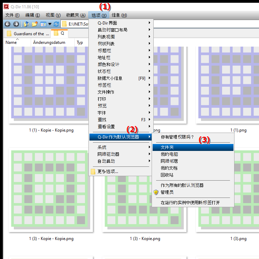The height and width of the screenshot is (259, 259).
Task: Sort by the Typ column
Action: 81,42
